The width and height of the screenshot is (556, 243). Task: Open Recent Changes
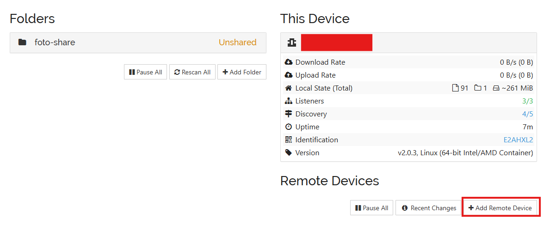429,208
